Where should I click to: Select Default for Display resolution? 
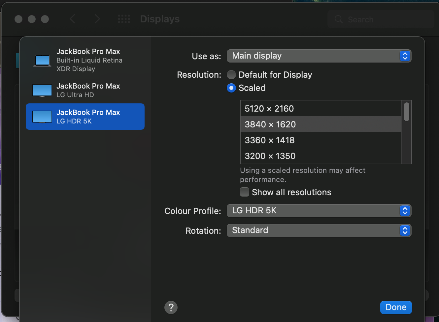[231, 75]
